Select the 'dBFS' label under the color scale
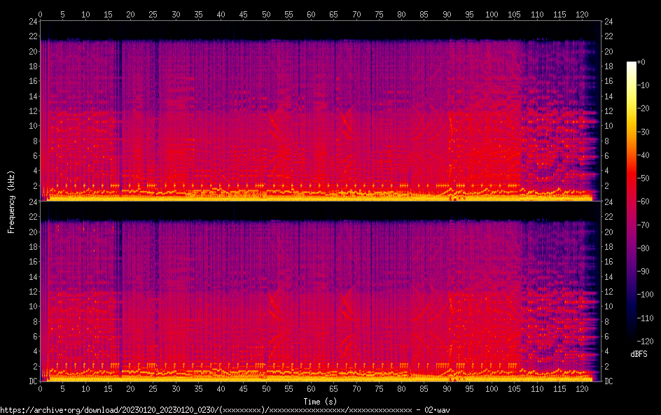Viewport: 661px width, 415px height. 639,354
